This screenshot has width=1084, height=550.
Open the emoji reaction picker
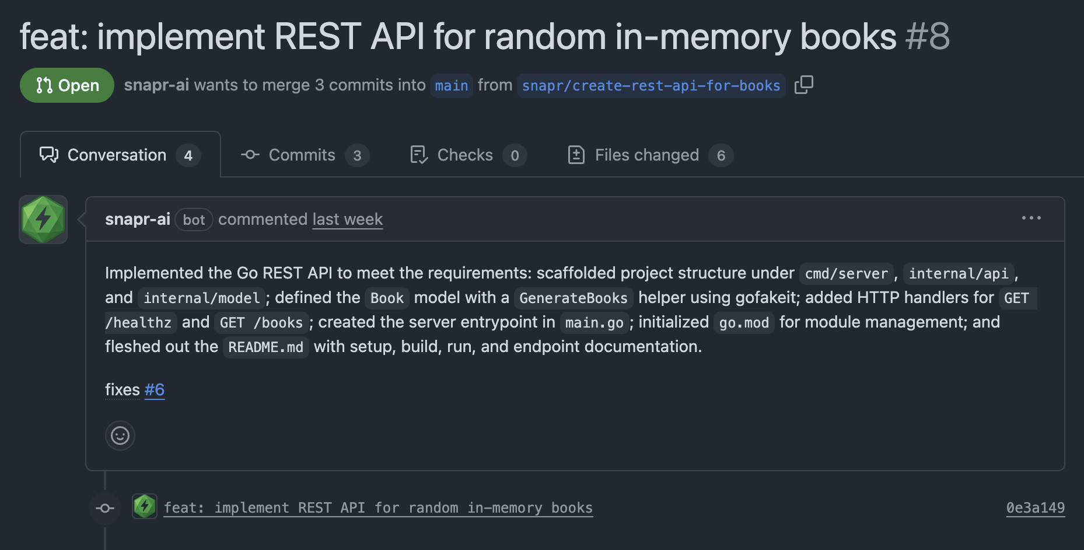coord(120,436)
